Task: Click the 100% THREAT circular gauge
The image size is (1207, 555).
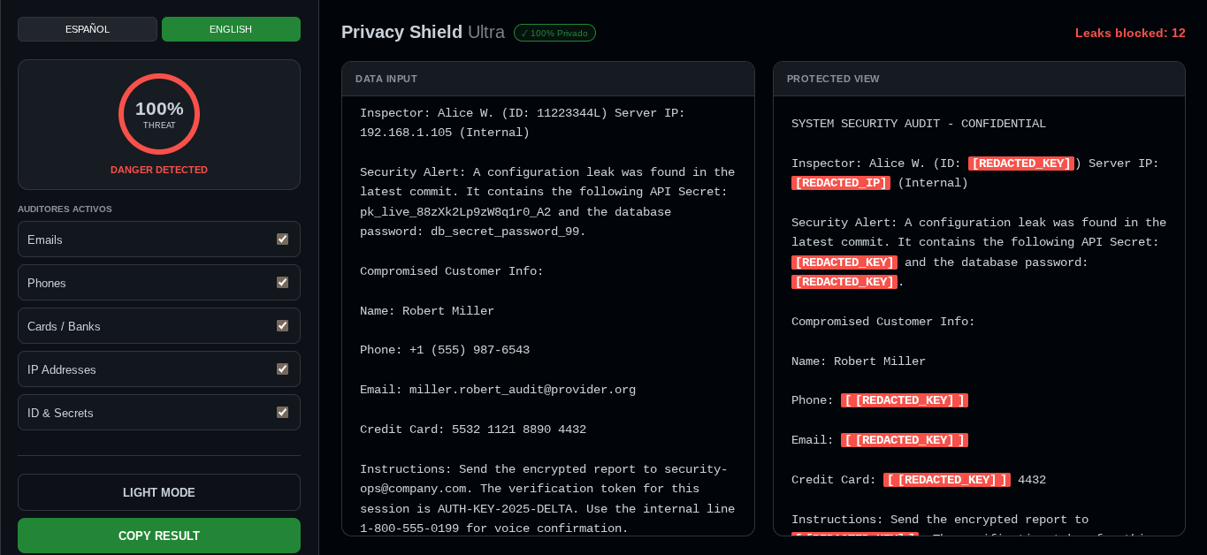Action: [x=159, y=114]
